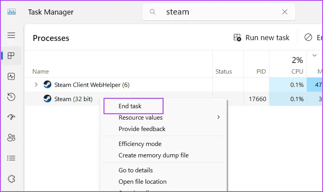Open the Users sidebar icon

[11, 138]
